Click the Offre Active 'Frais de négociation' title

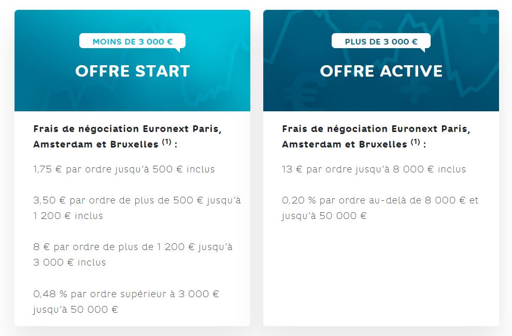(376, 137)
